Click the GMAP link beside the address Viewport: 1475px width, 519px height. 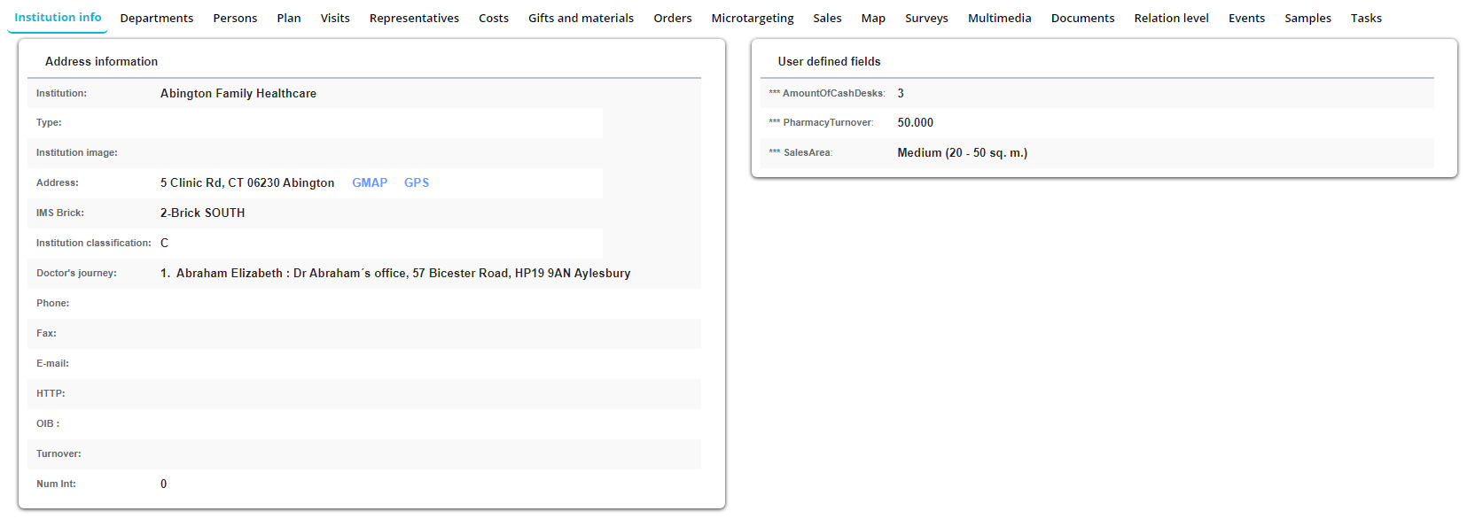pyautogui.click(x=370, y=182)
